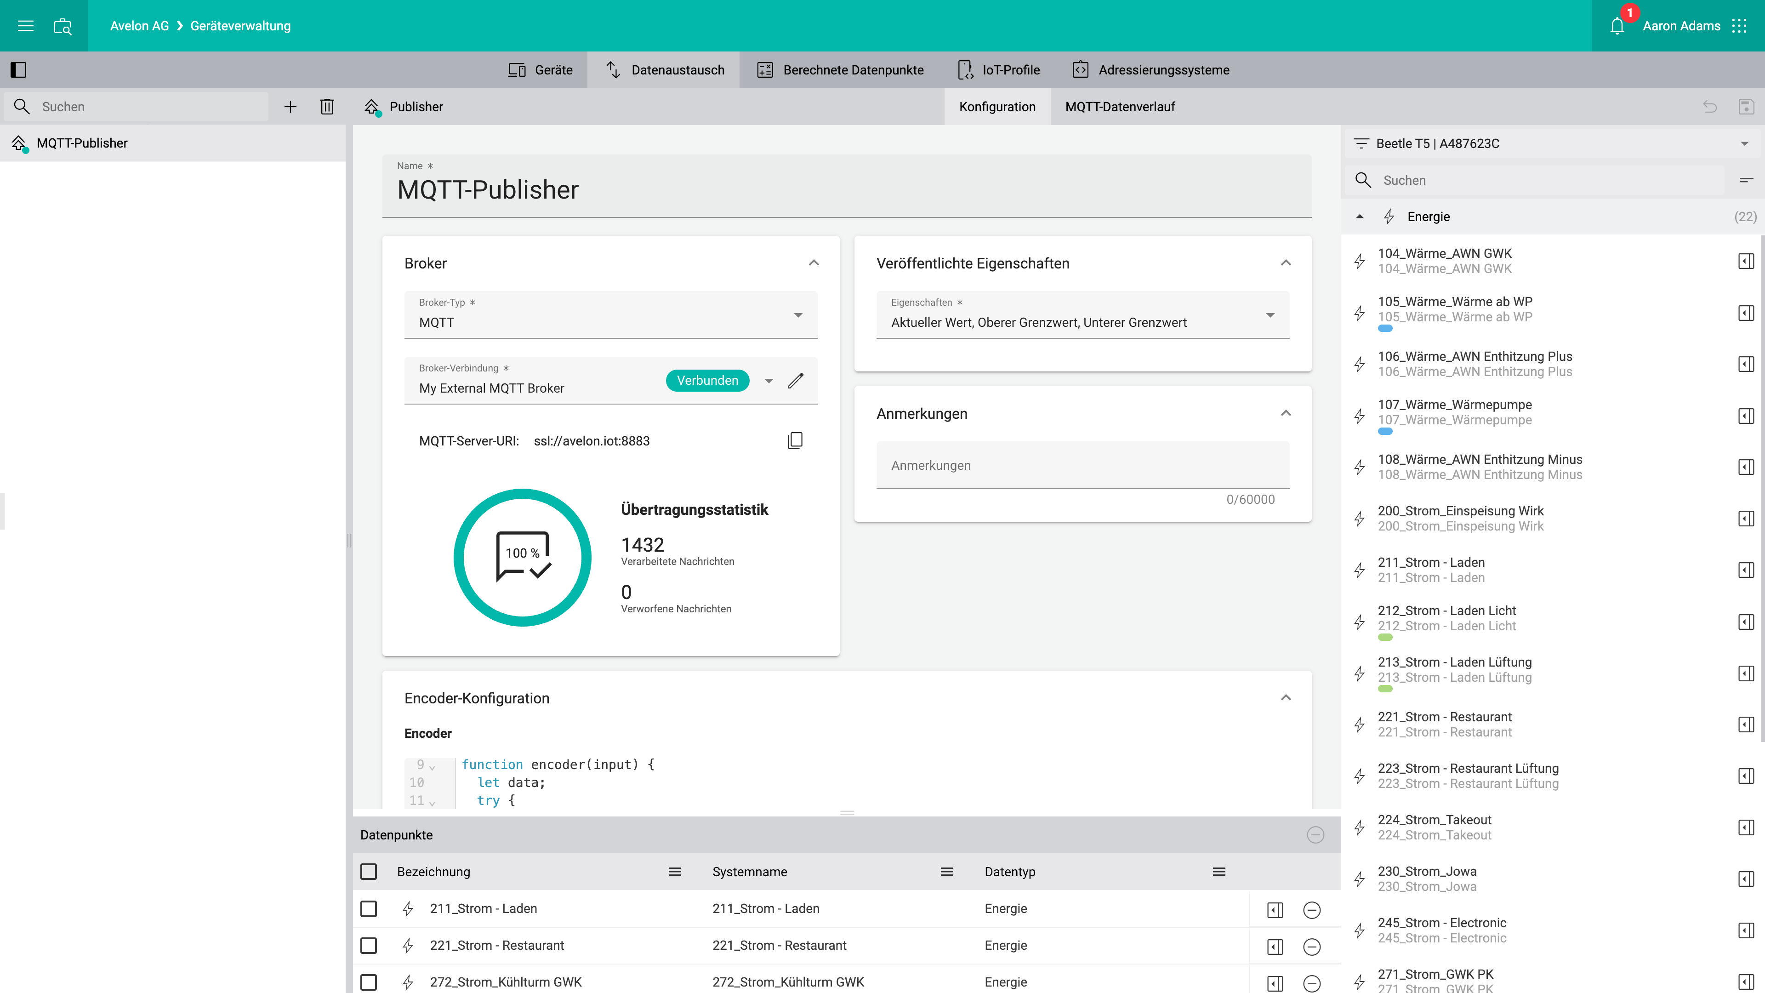Open the Broker-Typ dropdown
This screenshot has height=993, width=1765.
(610, 314)
